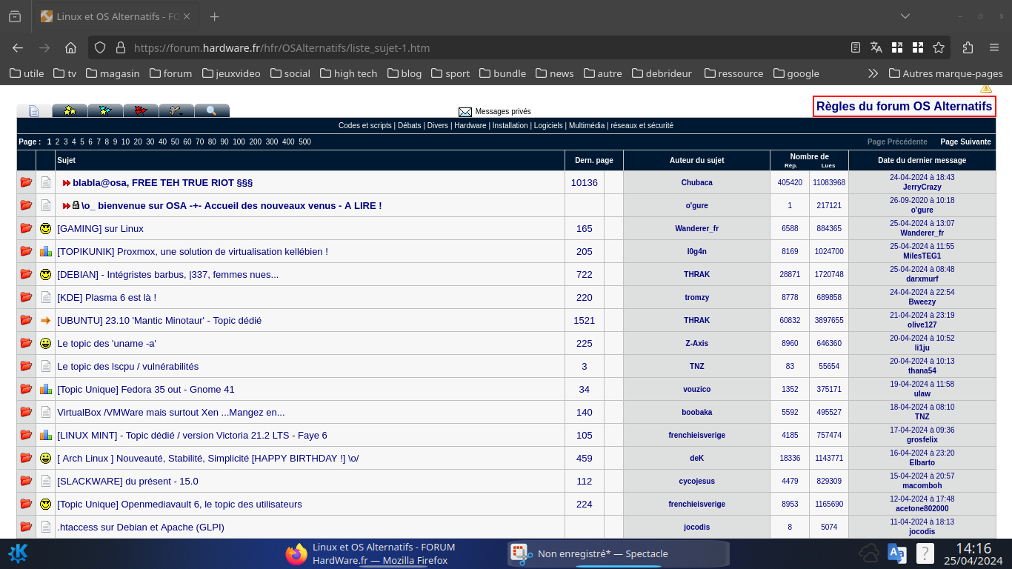Expand the list all tabs chevron

click(x=905, y=16)
